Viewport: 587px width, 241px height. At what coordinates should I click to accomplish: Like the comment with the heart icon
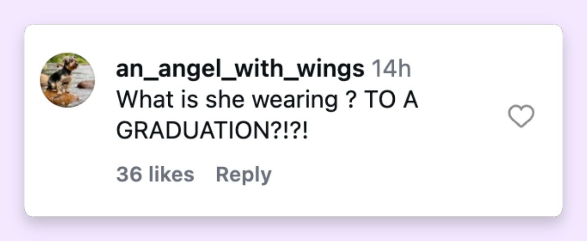[x=521, y=117]
